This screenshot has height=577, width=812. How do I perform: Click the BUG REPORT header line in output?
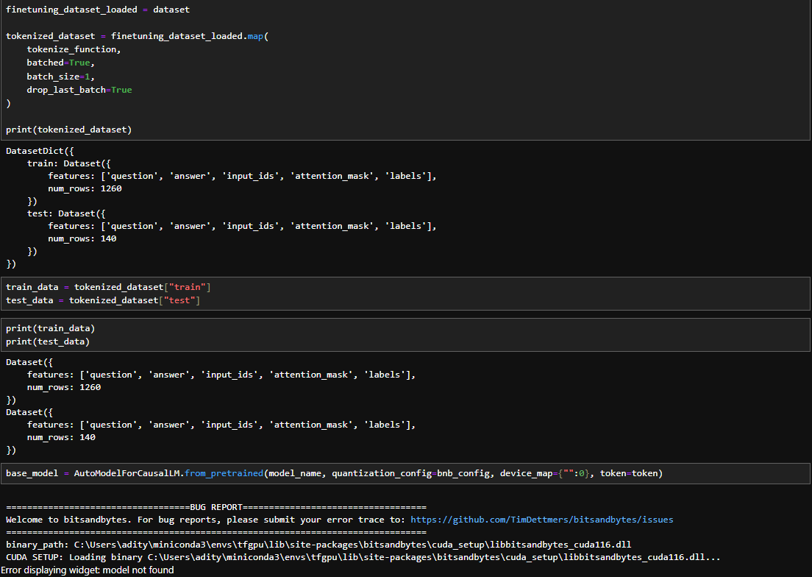tap(216, 508)
